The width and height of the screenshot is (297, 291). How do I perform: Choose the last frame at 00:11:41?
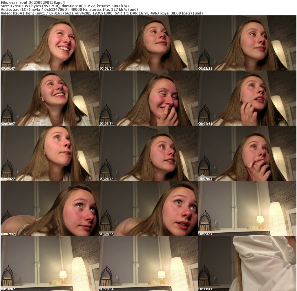tap(247, 263)
